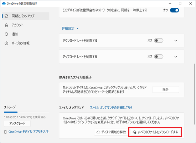196x143 pixels.
Task: Click the ファイル オンデマンド heading
Action: [71, 108]
